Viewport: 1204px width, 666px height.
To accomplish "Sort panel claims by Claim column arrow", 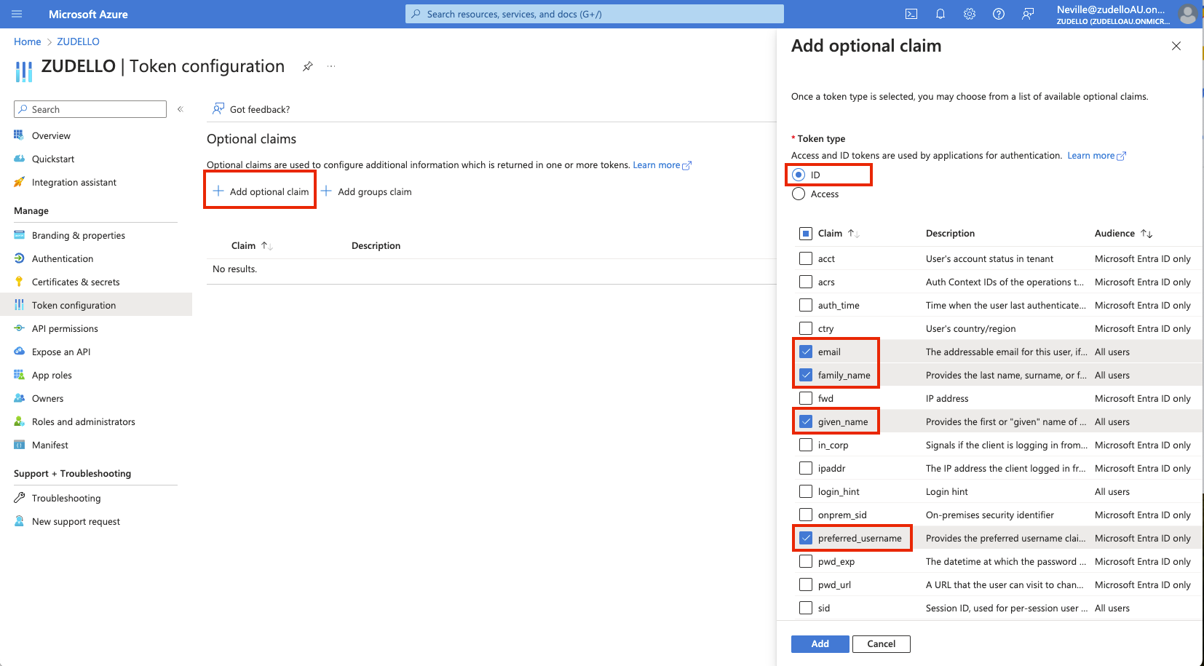I will point(854,234).
